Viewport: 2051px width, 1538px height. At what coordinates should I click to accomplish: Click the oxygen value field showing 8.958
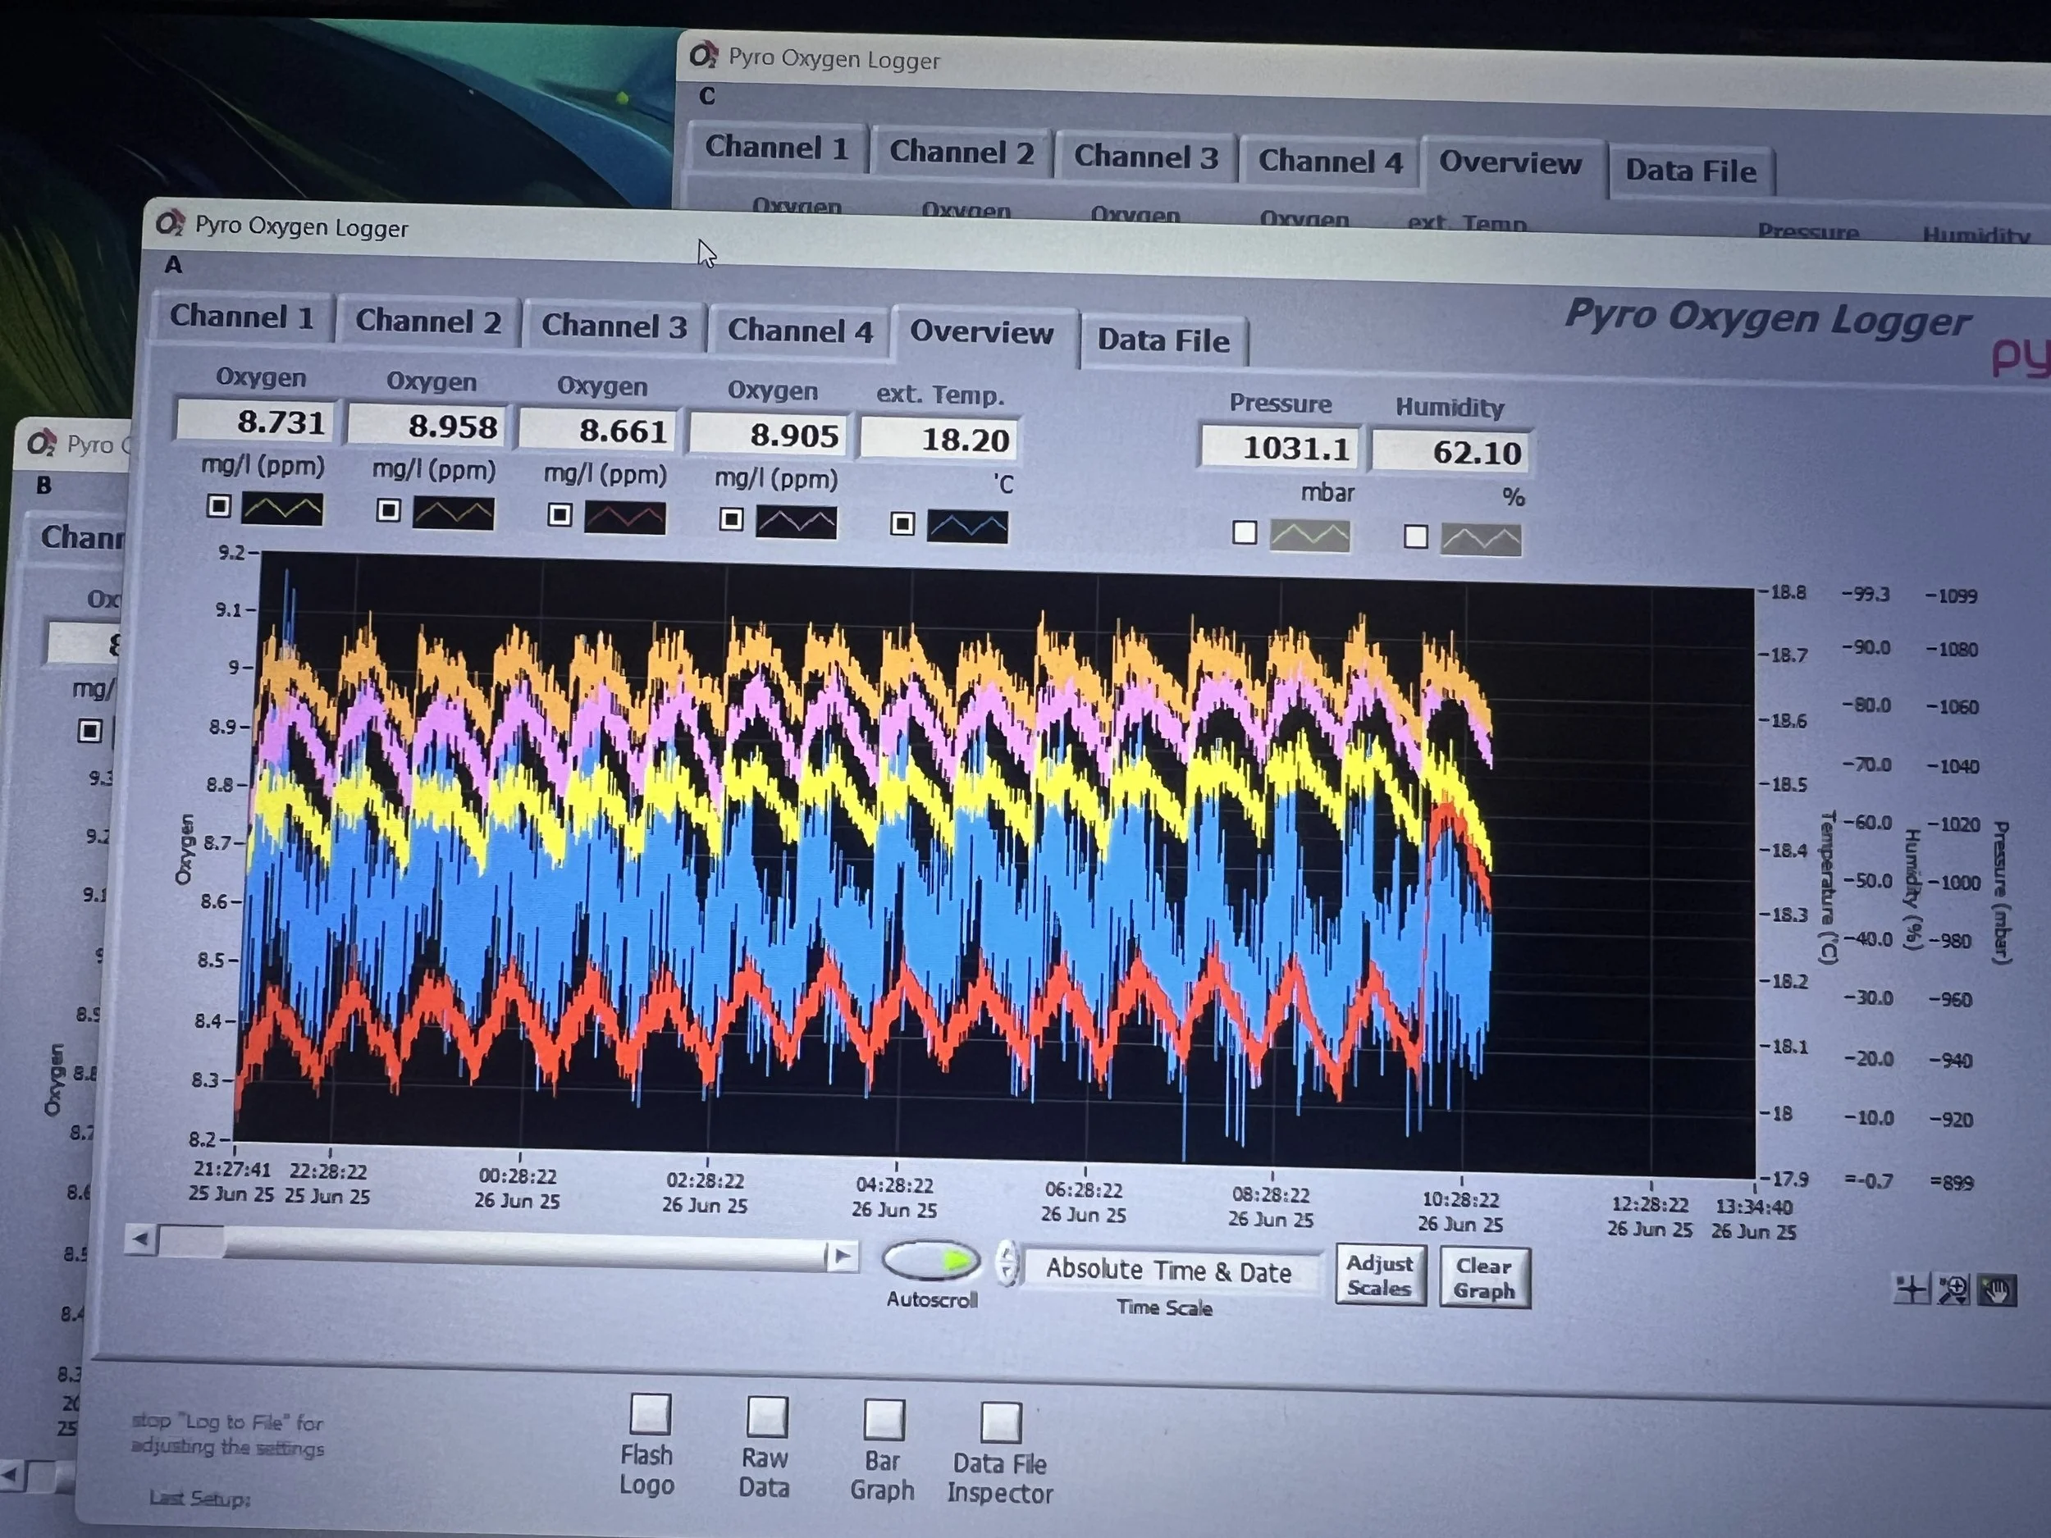427,426
